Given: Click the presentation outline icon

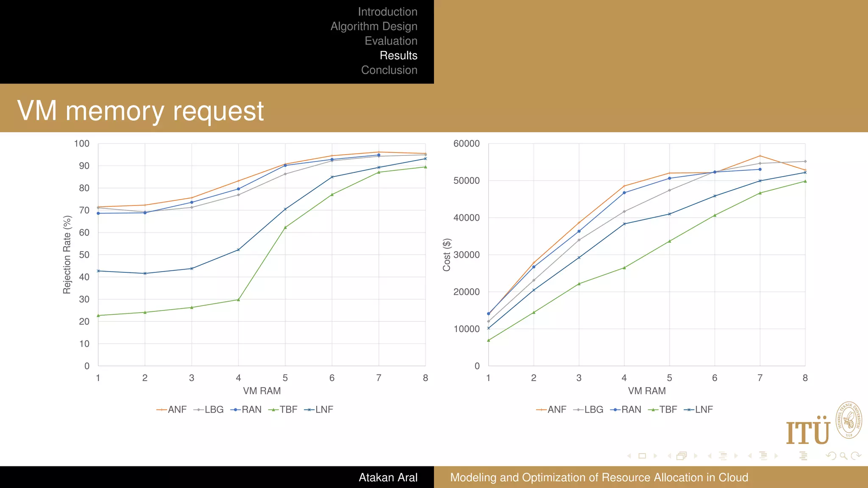Looking at the screenshot, I should [x=803, y=456].
